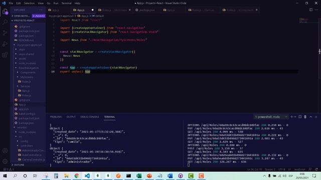
Task: Open PowerPoint from the taskbar
Action: (149, 175)
